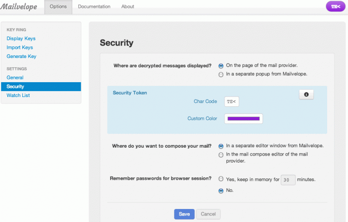
Task: Select 'No' for remembering passwords
Action: pyautogui.click(x=221, y=190)
